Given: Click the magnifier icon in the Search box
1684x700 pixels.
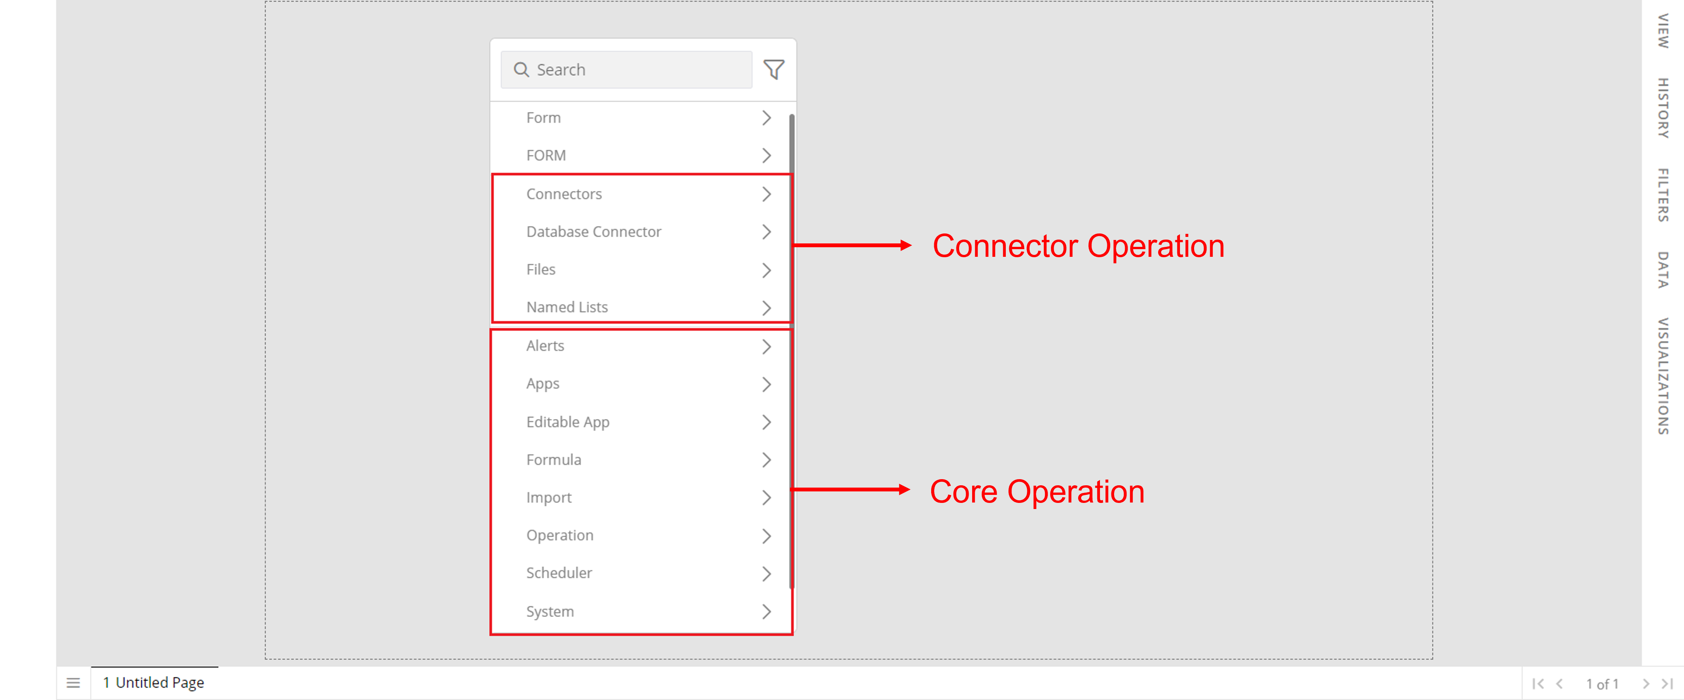Looking at the screenshot, I should click(x=521, y=69).
